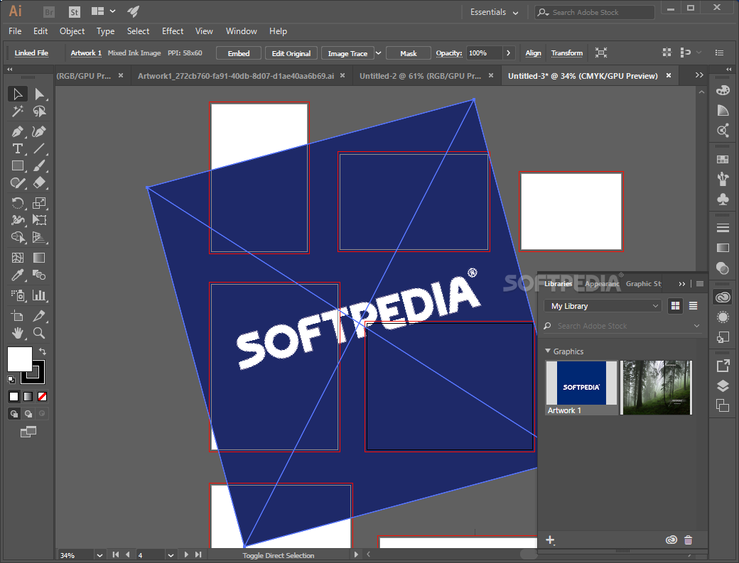
Task: Enable Draw Behind mode
Action: tap(28, 414)
